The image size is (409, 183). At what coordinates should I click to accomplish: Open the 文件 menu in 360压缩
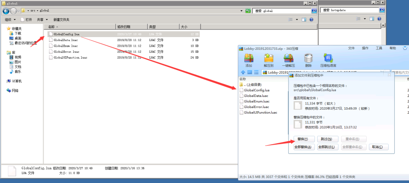[351, 48]
